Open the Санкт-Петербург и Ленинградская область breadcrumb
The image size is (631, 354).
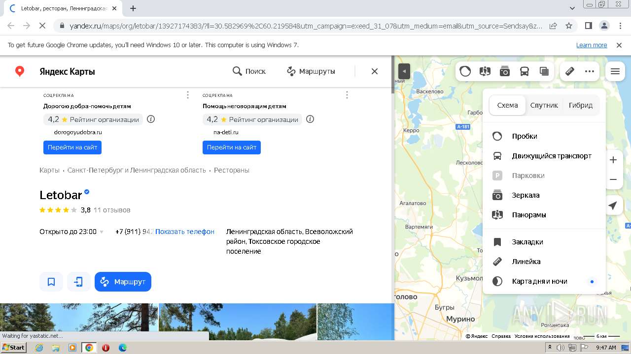(x=137, y=170)
